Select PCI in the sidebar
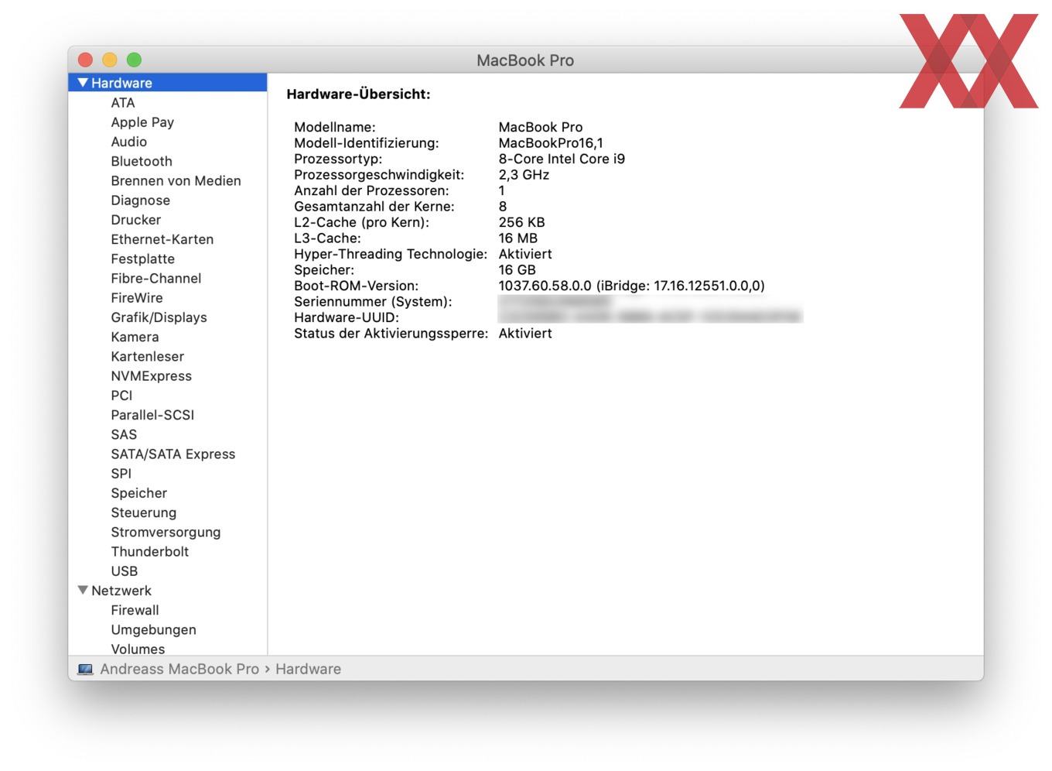 121,396
